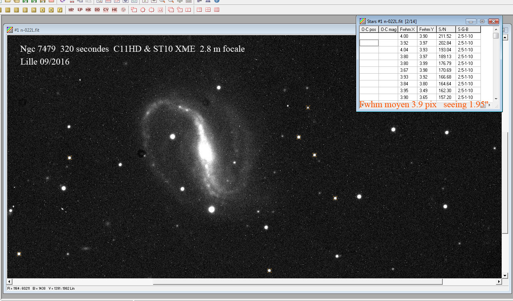Click the CV toolbar icon
Viewport: 513px width, 301px height.
106,10
